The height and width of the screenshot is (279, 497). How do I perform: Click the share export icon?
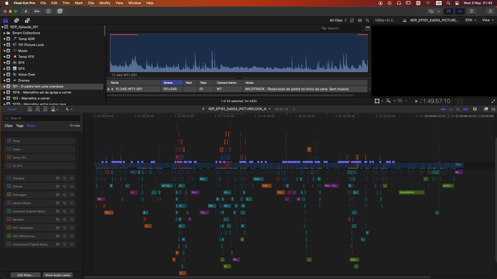pos(491,11)
